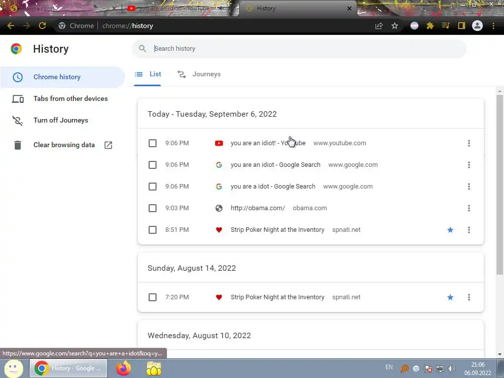Select Chrome history in the sidebar
The image size is (504, 378).
pos(63,77)
